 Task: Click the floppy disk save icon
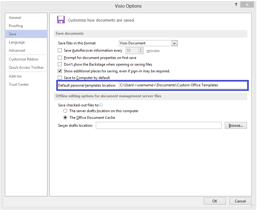[61, 19]
